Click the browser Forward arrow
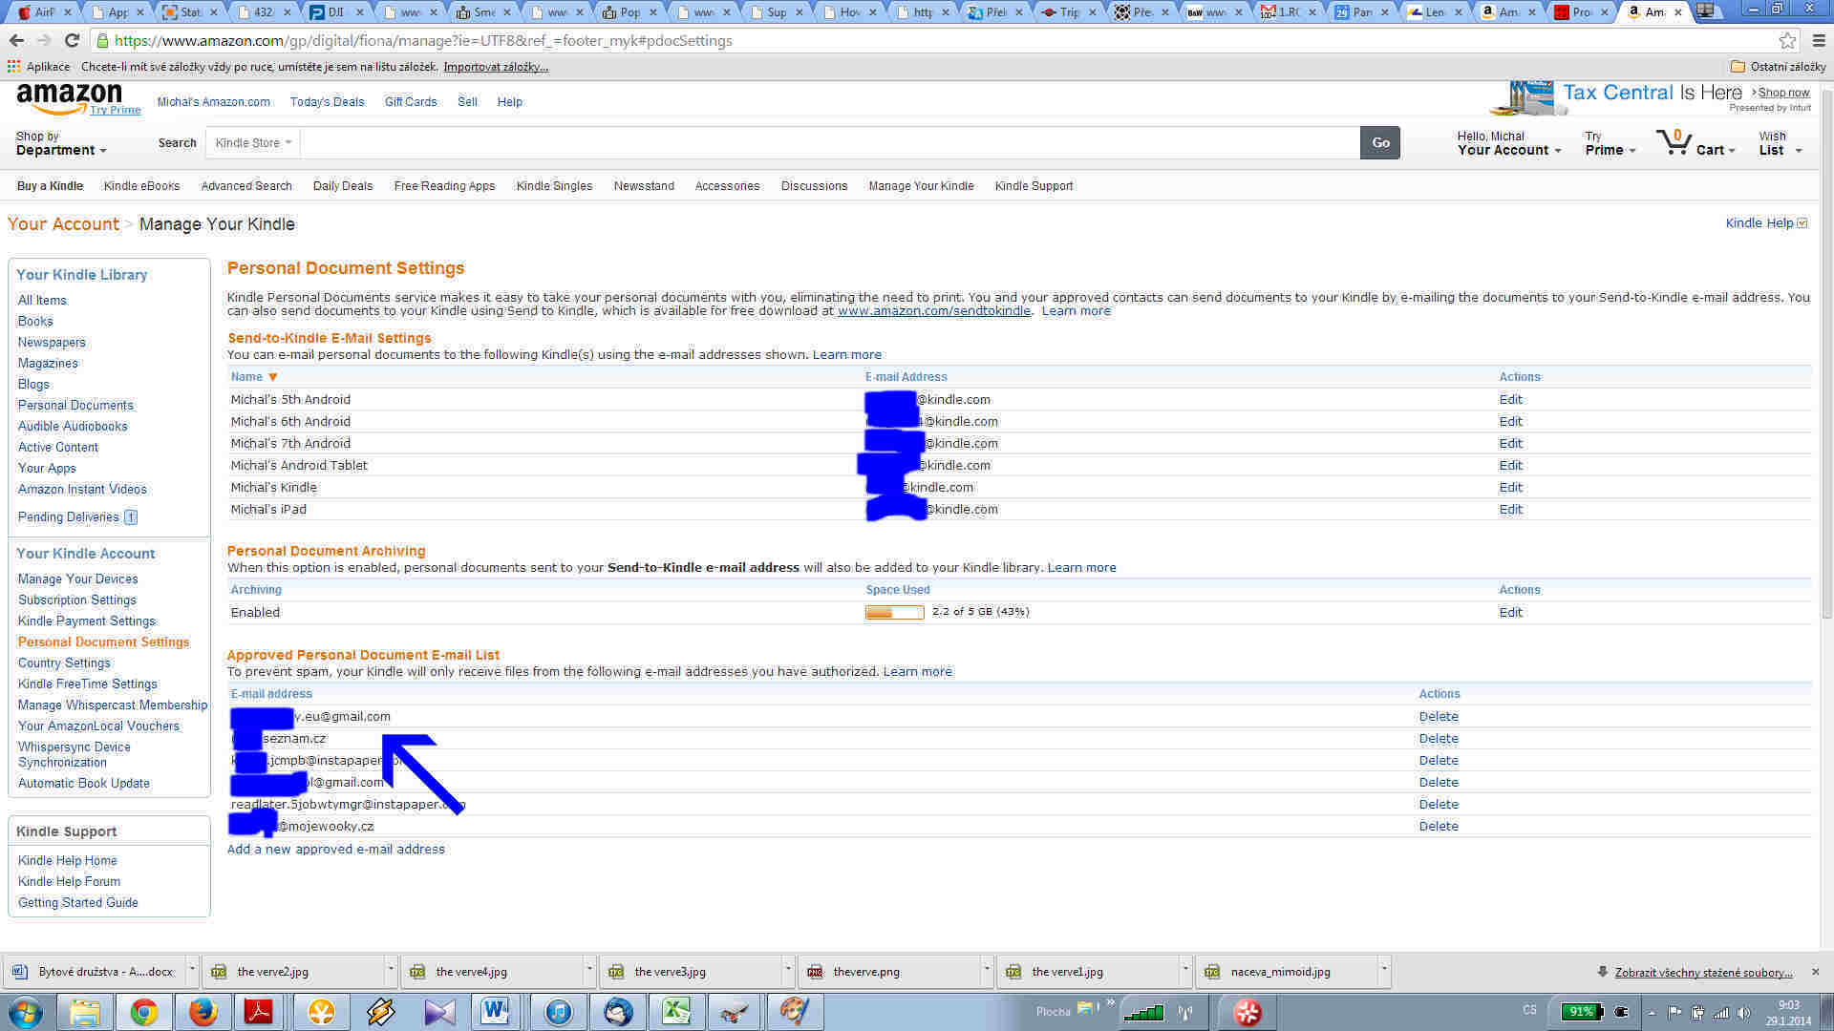 tap(44, 41)
